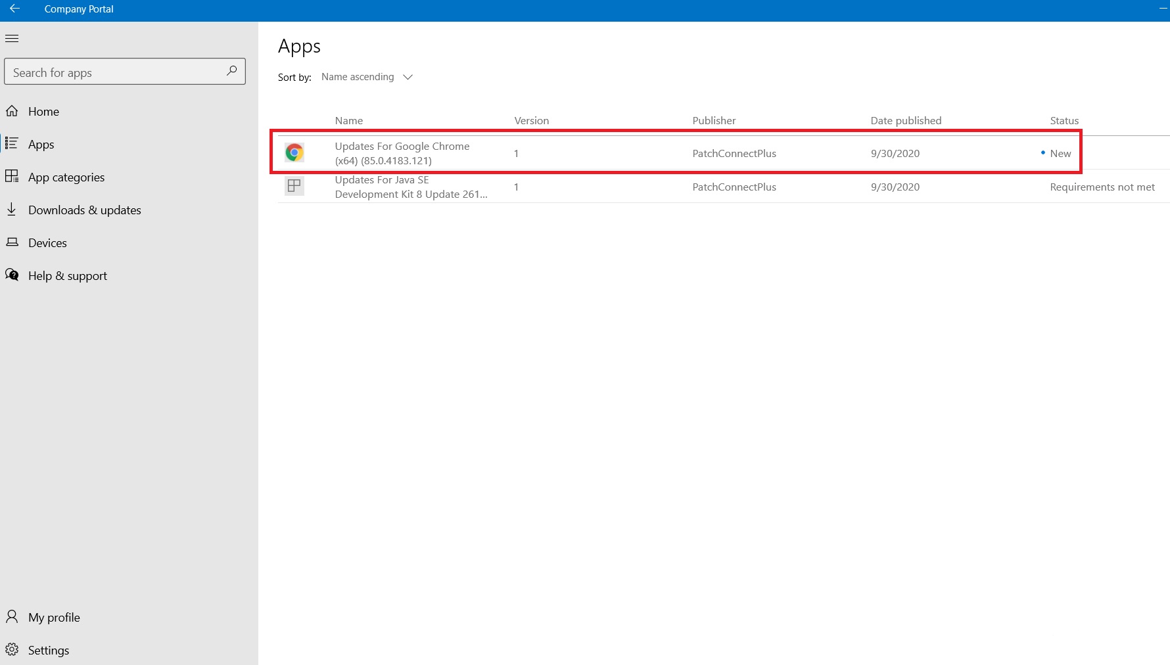Click the Java SE app placeholder icon
Image resolution: width=1170 pixels, height=665 pixels.
(294, 187)
